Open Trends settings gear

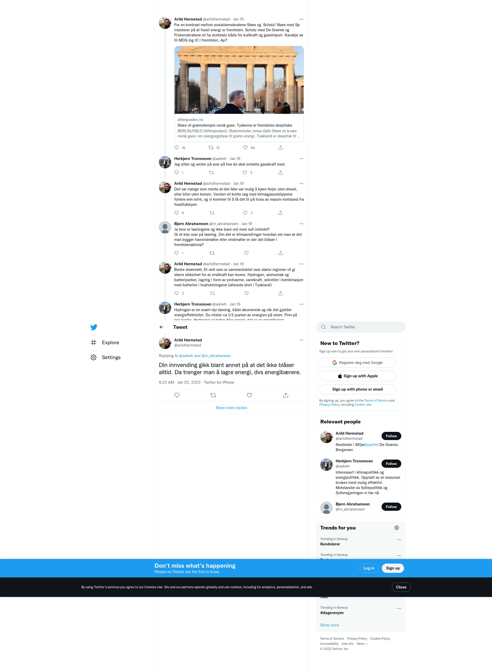[x=397, y=528]
